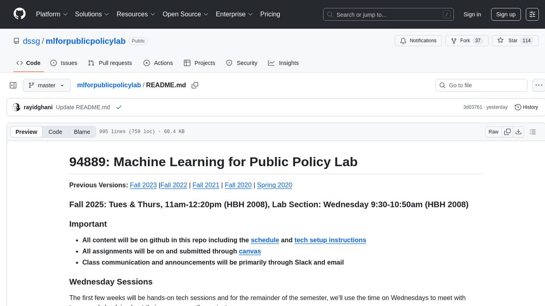View the commit check status checkmark
545x306 pixels.
tap(119, 107)
